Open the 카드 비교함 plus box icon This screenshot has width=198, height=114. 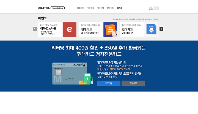[x=156, y=8]
